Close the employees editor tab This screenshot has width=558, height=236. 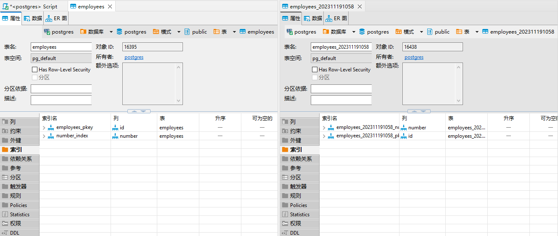click(110, 7)
